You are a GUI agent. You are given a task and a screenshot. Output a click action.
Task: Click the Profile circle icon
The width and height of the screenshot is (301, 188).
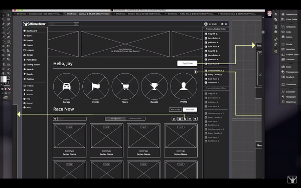coord(184,86)
